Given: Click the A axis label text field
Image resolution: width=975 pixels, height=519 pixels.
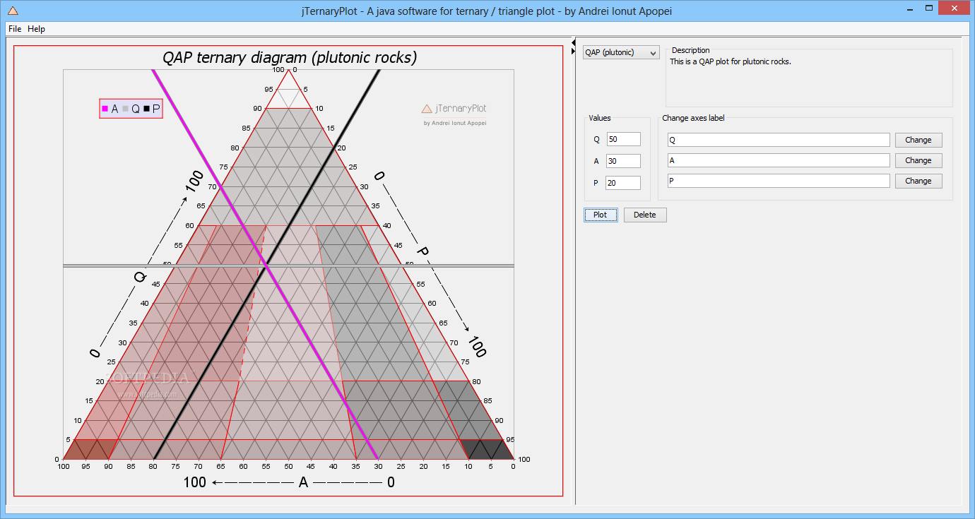Looking at the screenshot, I should (778, 160).
